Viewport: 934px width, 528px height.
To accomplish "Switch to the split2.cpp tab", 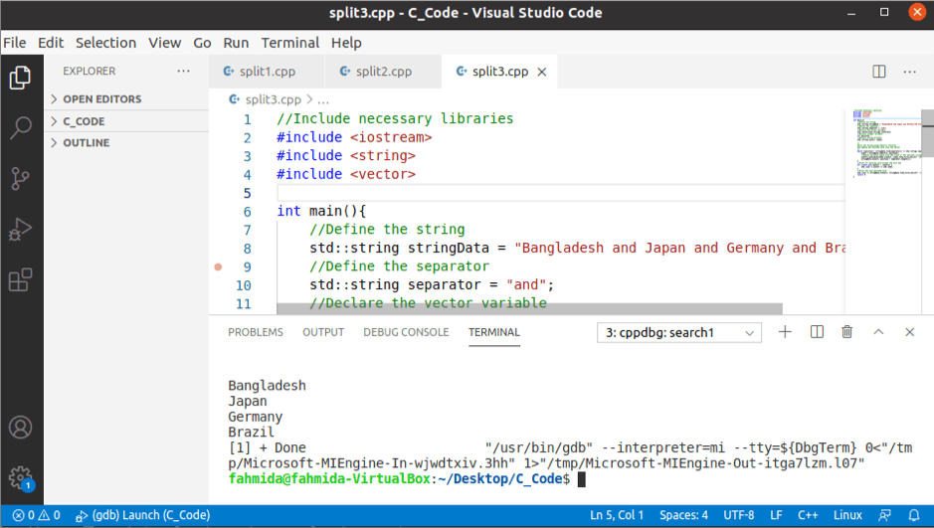I will click(x=383, y=72).
